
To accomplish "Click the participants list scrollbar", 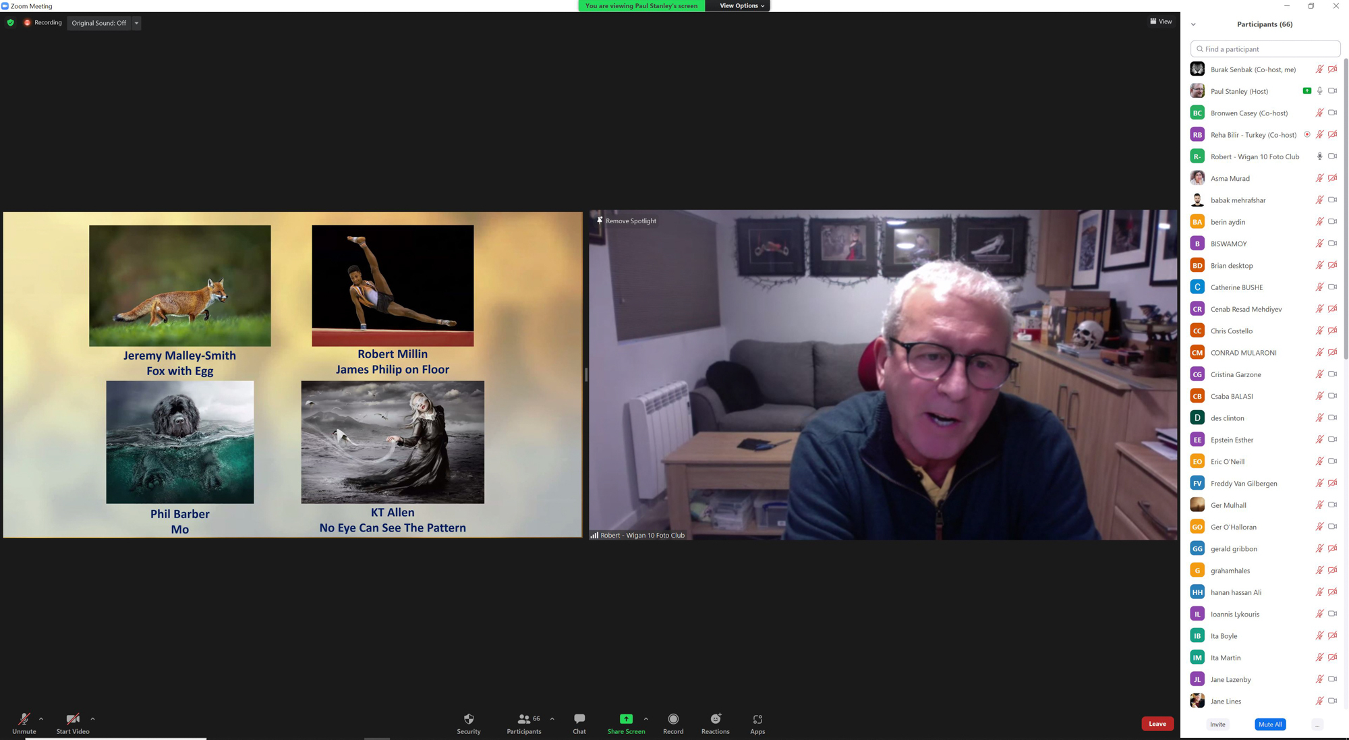I will pos(1346,209).
